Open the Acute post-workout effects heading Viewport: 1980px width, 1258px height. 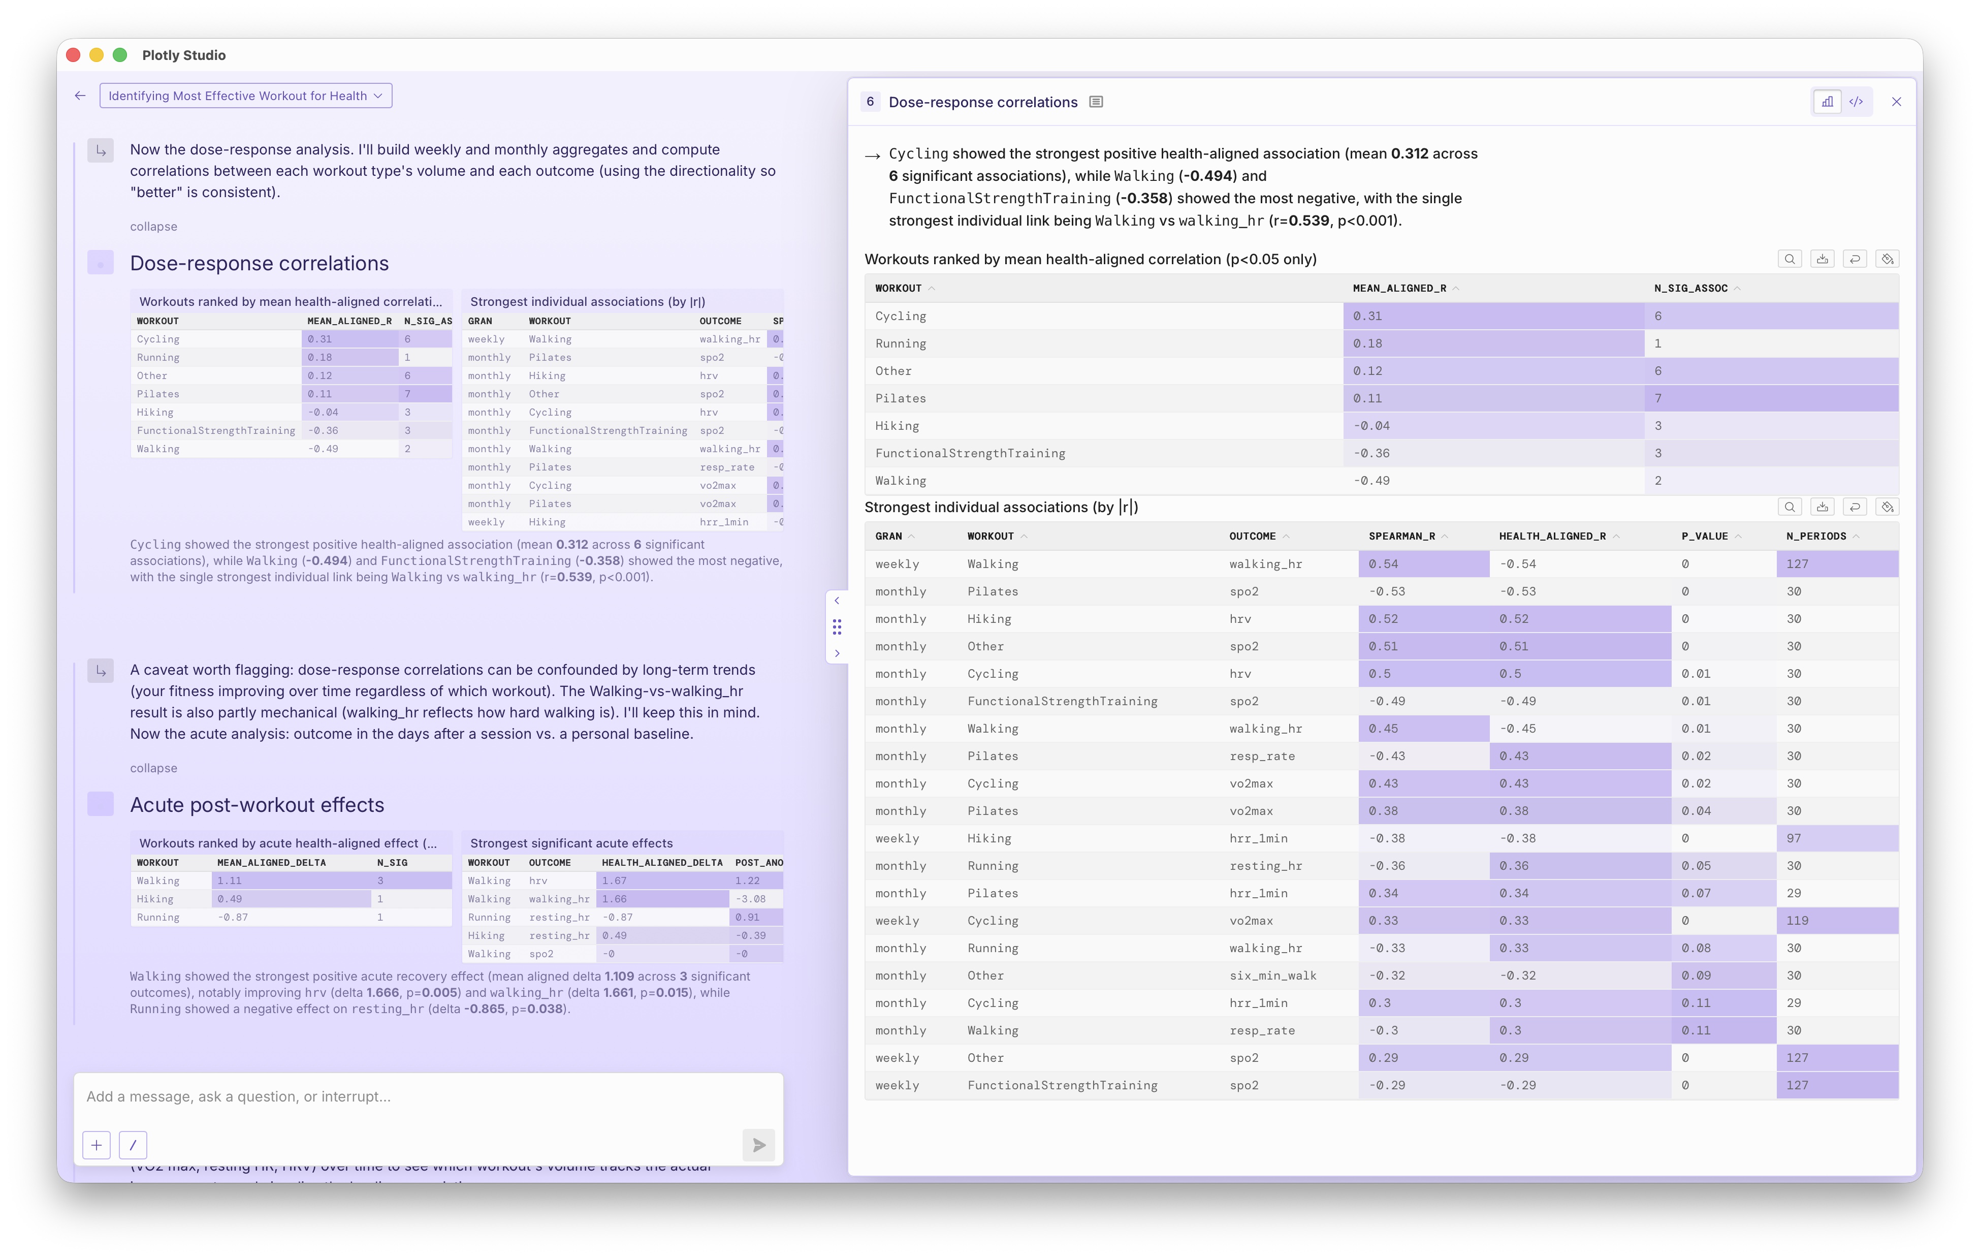coord(257,805)
